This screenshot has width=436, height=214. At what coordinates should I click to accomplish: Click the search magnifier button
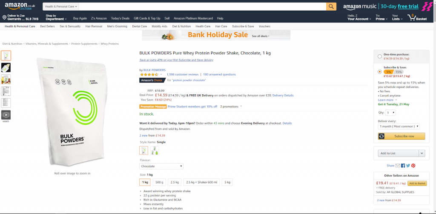pos(331,6)
